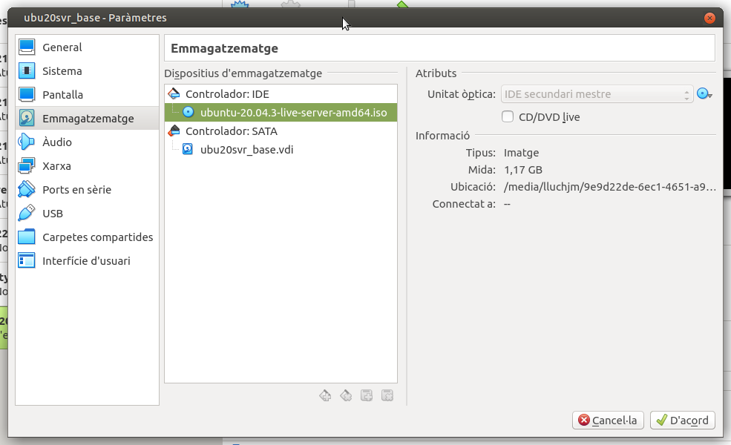Click the optical disk chooser icon
Viewport: 731px width, 445px height.
(x=704, y=94)
